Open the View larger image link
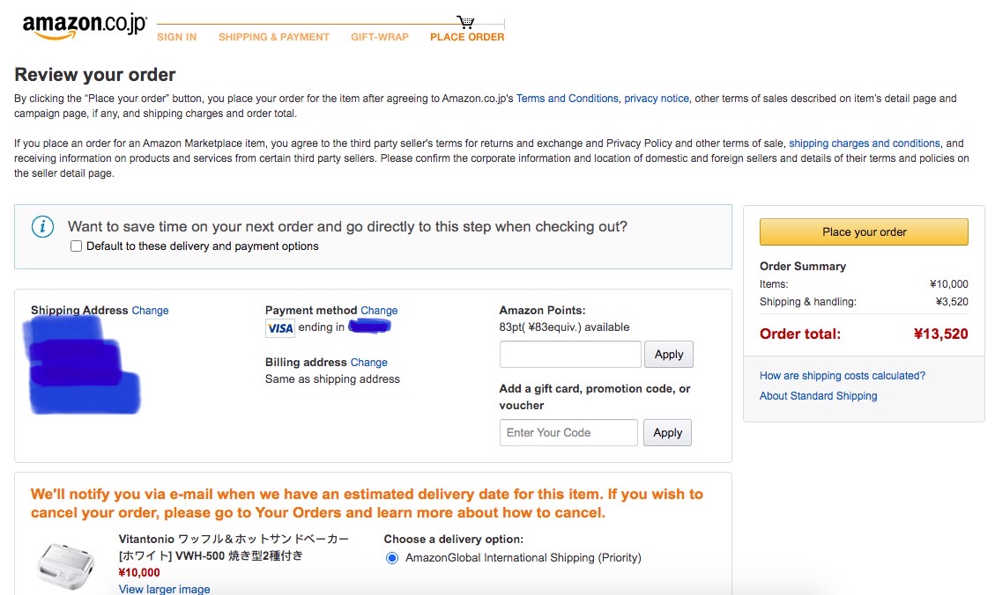 (164, 589)
